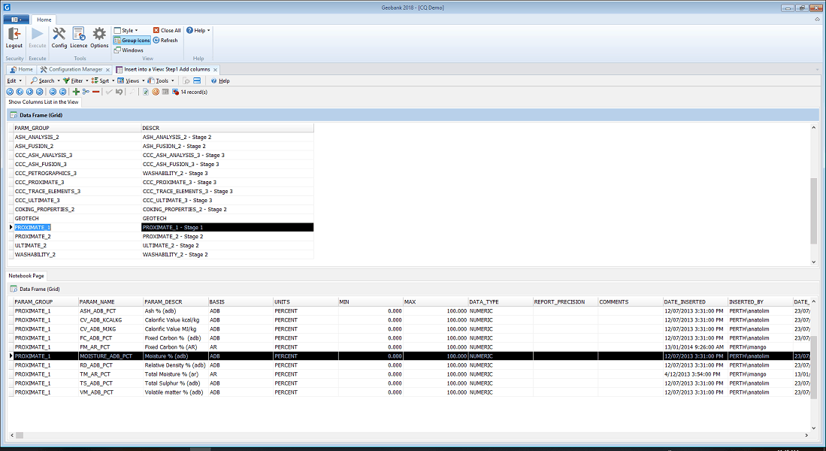Open the Search dropdown in the toolbar
Screen dimensions: 826x451
click(x=44, y=80)
